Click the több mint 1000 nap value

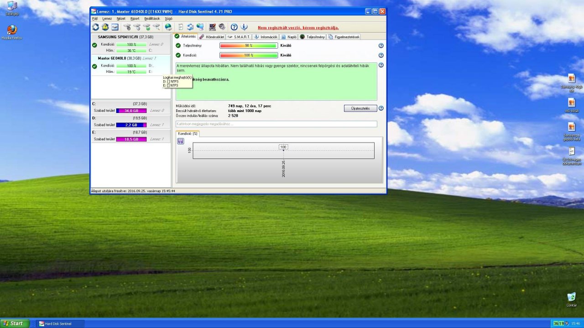(245, 111)
